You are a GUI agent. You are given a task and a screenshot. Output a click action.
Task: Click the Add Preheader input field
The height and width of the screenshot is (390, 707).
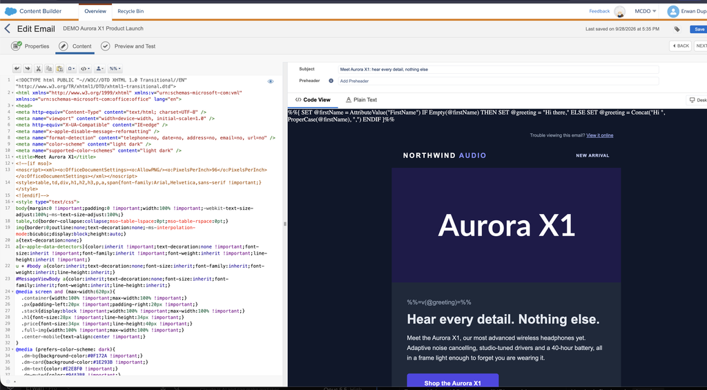pos(499,81)
